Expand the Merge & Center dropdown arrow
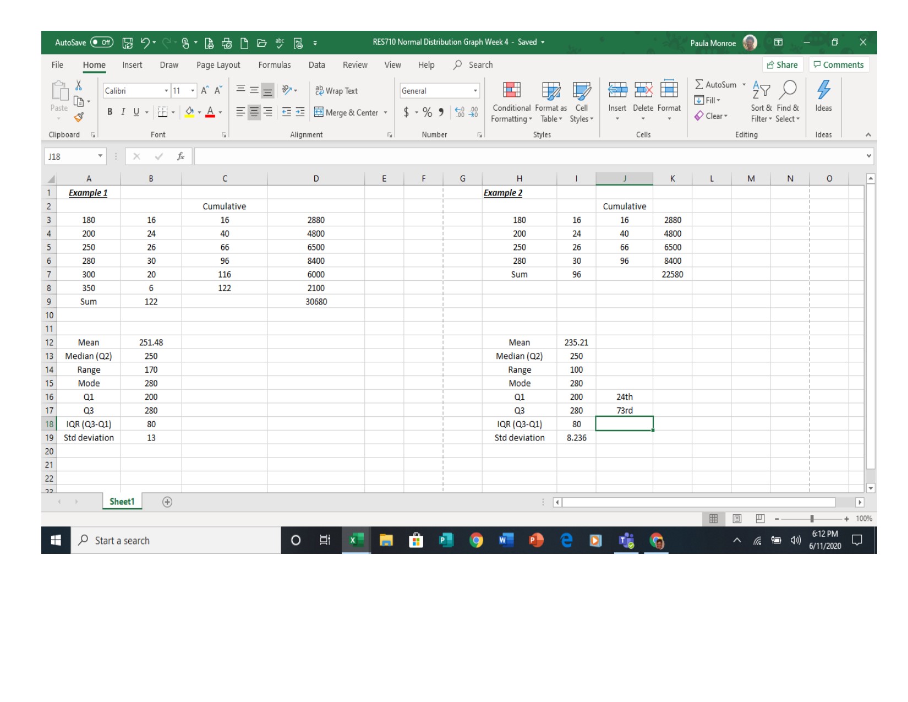The image size is (908, 702). coord(386,112)
